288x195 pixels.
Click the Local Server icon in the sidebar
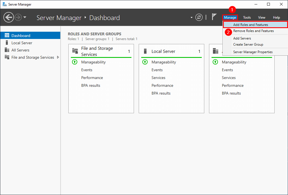(x=7, y=43)
